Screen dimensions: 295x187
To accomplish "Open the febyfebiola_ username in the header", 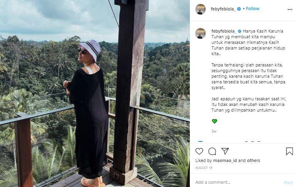I will click(x=223, y=9).
